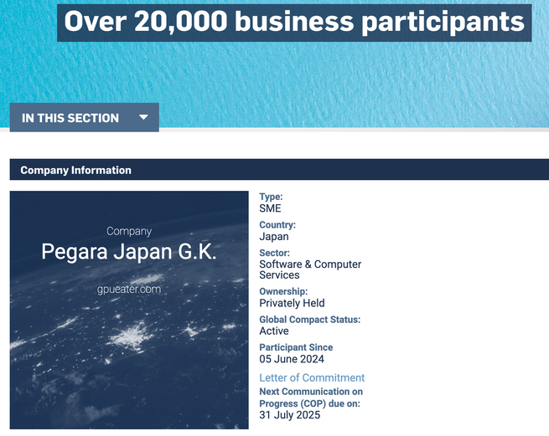
Task: Click the 'SME' type value
Action: pos(270,208)
